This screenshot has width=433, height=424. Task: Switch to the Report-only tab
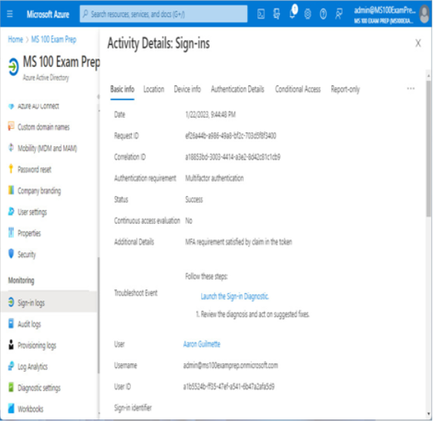coord(345,89)
